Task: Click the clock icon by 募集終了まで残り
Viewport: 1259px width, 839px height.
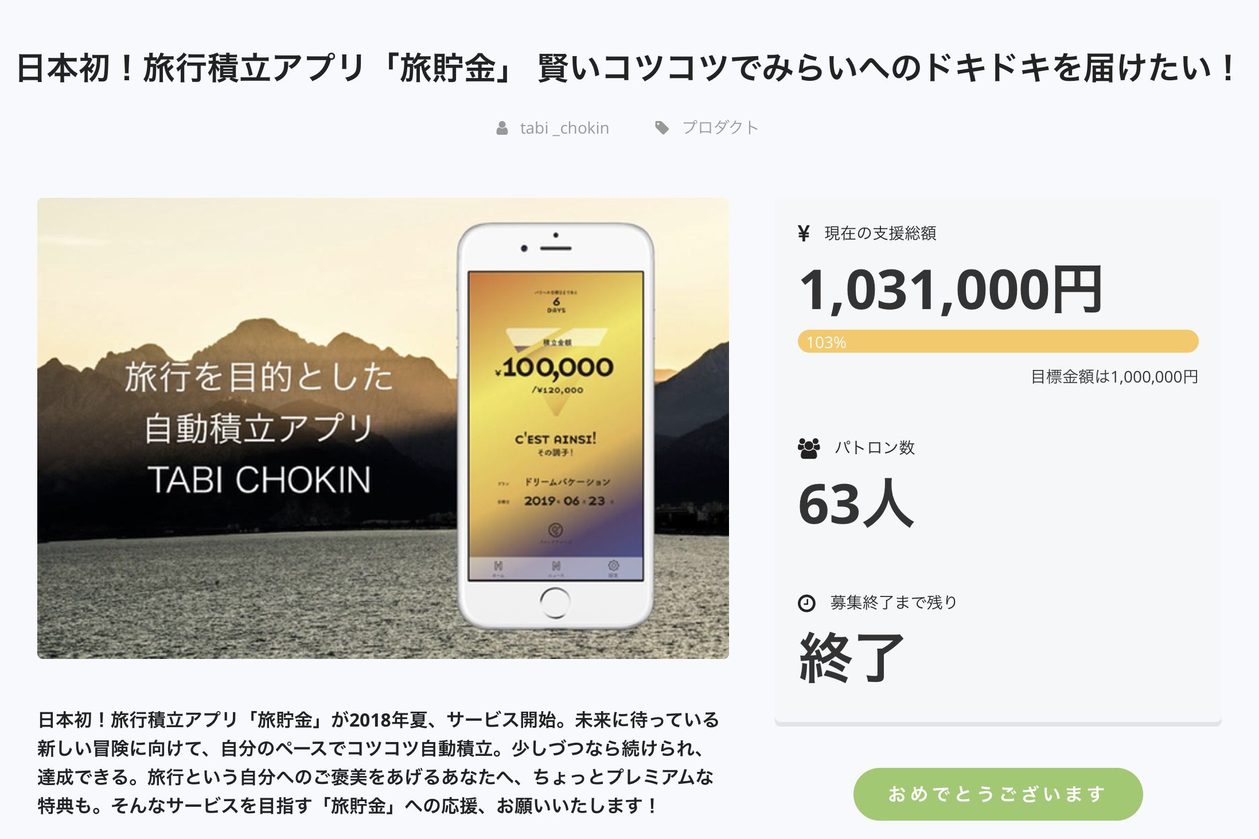Action: tap(806, 603)
